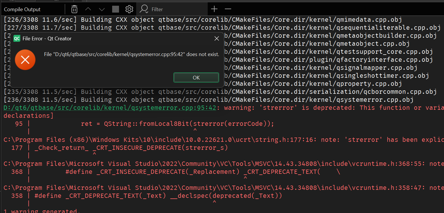The height and width of the screenshot is (213, 444).
Task: Click the line building qcborcommon.cpp.obj
Action: point(220,92)
